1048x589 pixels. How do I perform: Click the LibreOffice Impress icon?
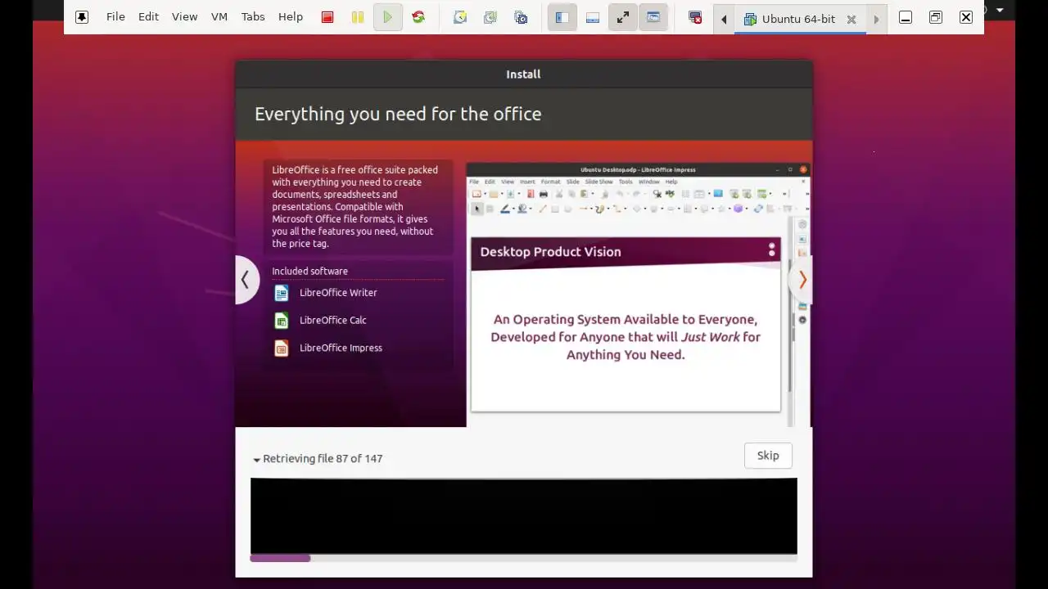[281, 348]
